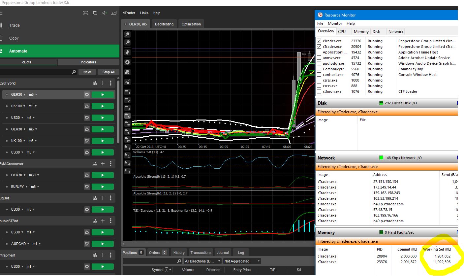Check the conhost.exe process checkbox
The height and width of the screenshot is (276, 464).
[319, 75]
